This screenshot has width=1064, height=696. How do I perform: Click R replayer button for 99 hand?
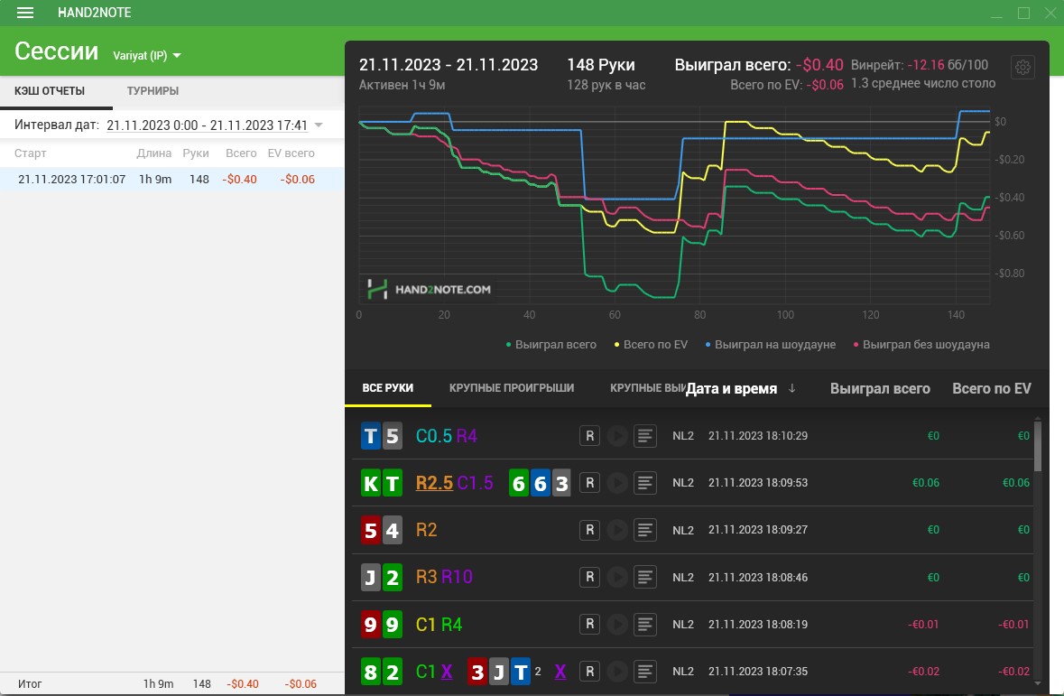click(589, 624)
